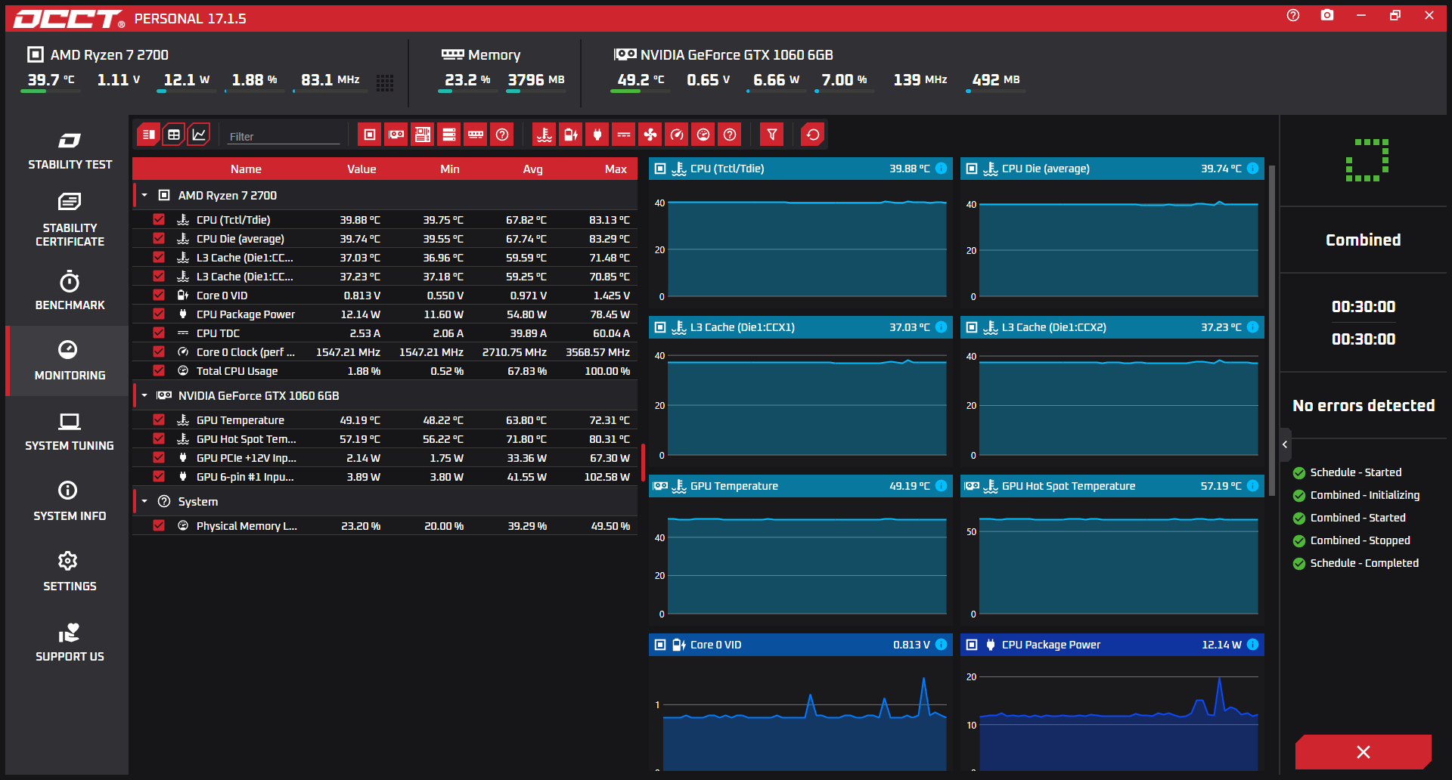Collapse the NVIDIA GeForce GTX 1060 6GB group
1452x780 pixels.
pyautogui.click(x=144, y=395)
